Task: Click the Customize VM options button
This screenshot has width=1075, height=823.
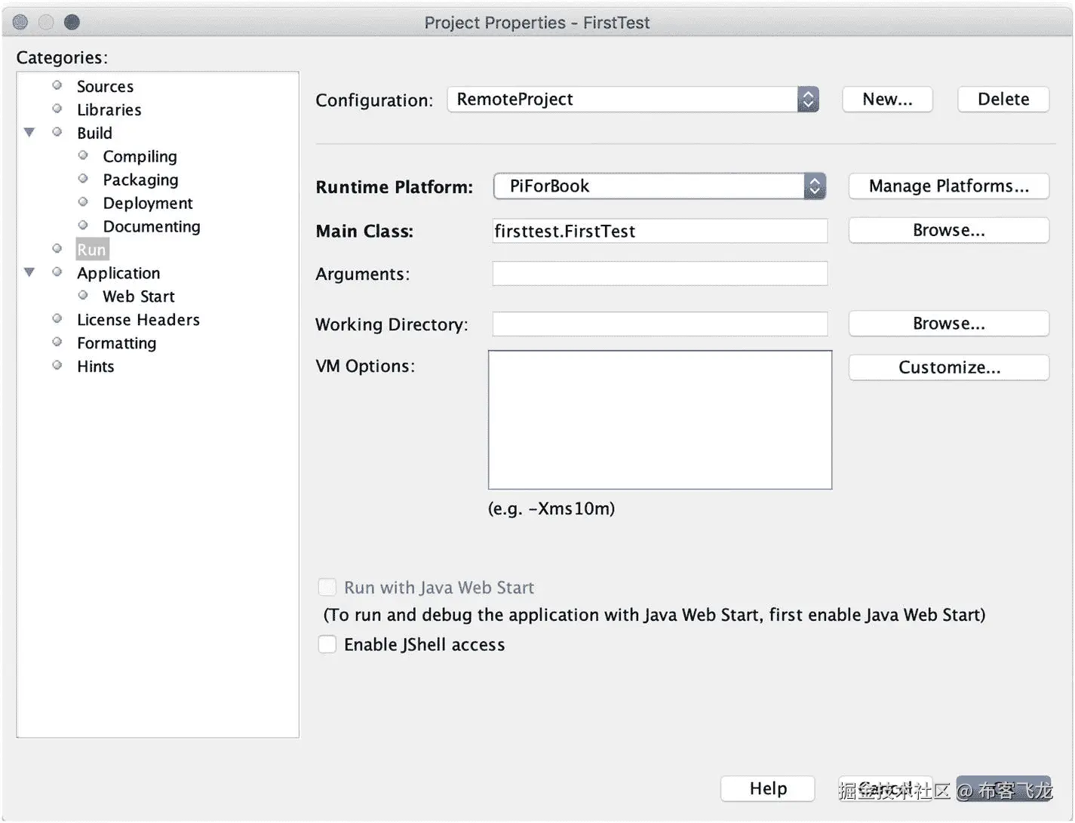Action: point(948,367)
